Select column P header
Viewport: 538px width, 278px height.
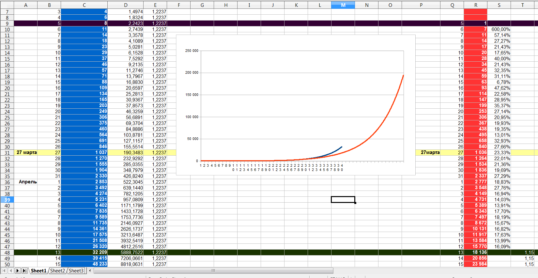[x=421, y=5]
